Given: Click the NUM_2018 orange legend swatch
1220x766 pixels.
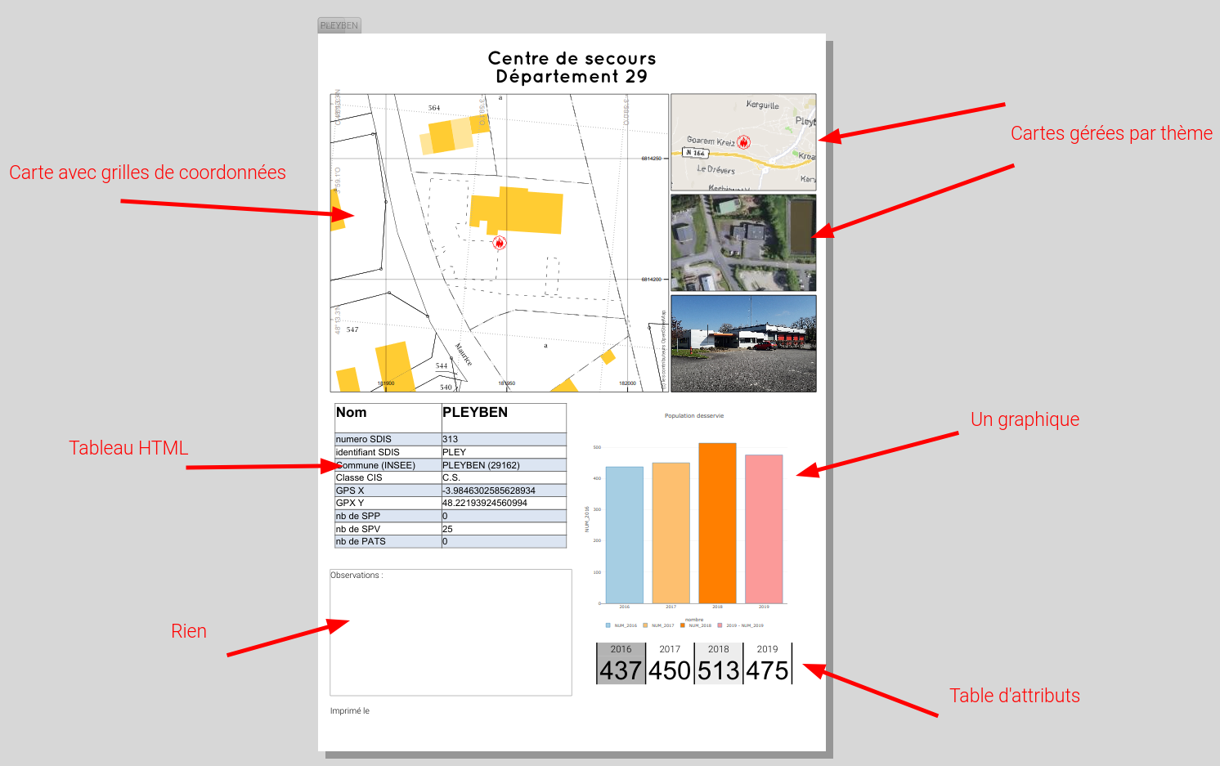Looking at the screenshot, I should pos(683,625).
